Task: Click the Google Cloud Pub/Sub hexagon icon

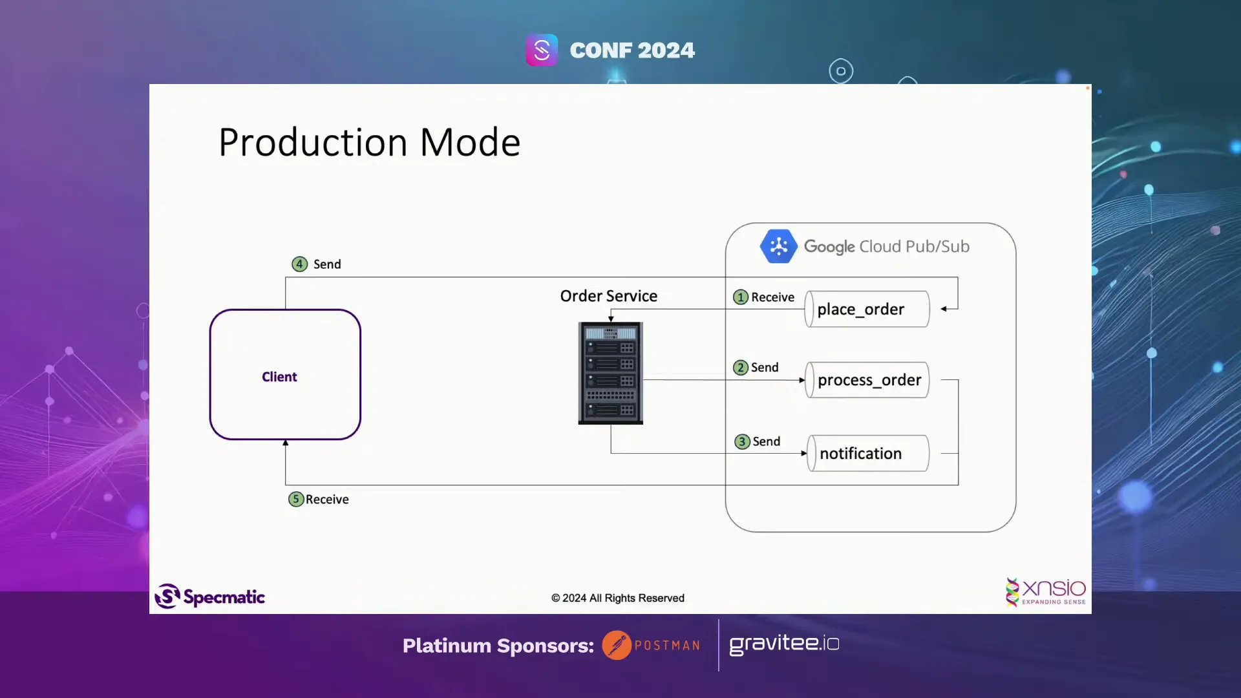Action: point(778,246)
